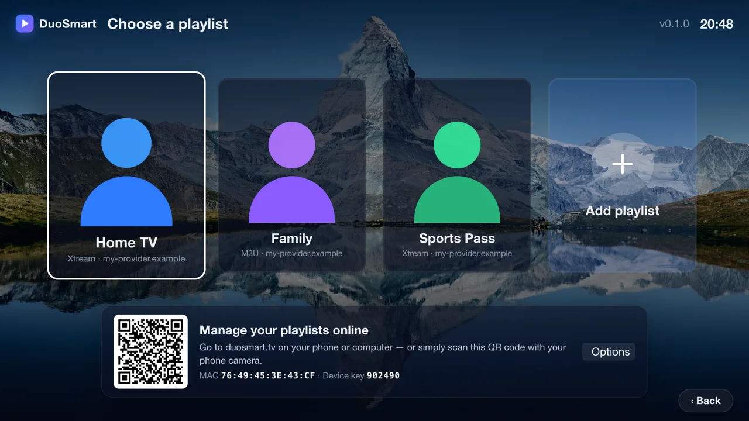This screenshot has height=421, width=749.
Task: Click the DuoSmart app name text
Action: (68, 24)
